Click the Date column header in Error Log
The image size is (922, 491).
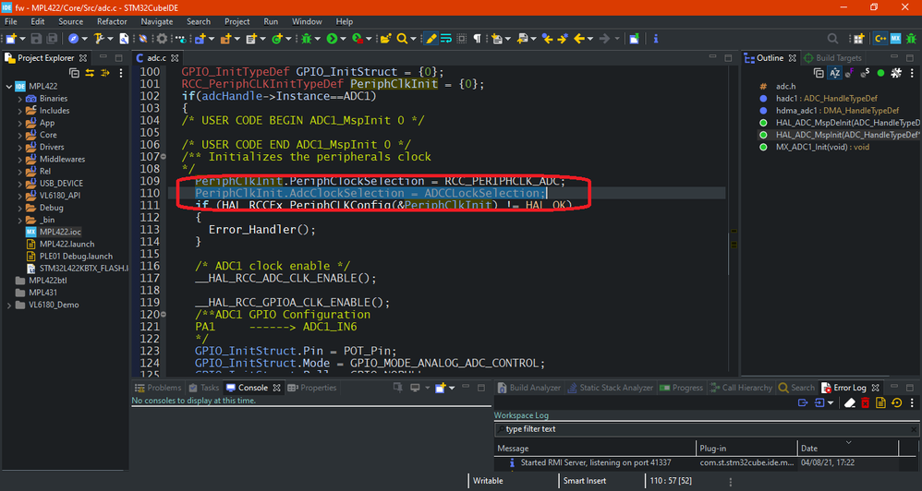[x=847, y=449]
